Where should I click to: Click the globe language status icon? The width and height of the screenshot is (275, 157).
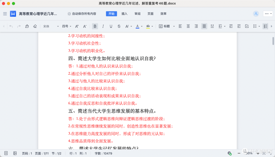[229, 153]
